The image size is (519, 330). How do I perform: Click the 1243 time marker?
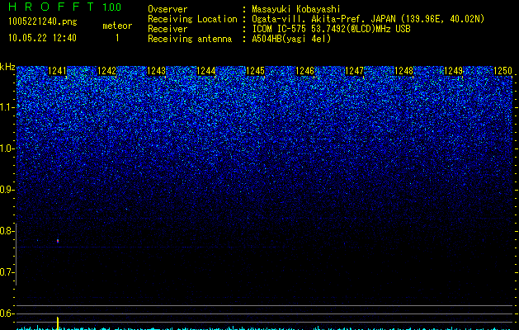tap(156, 71)
